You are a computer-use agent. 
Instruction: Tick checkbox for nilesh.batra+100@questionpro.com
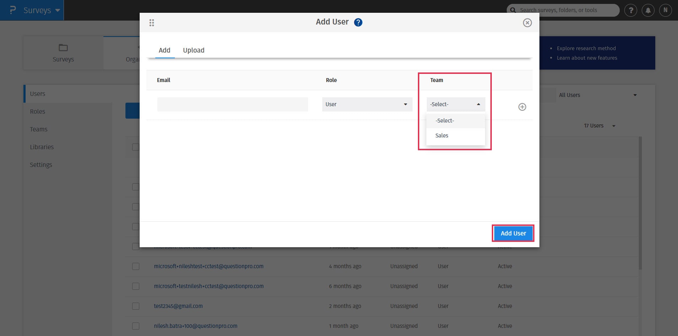click(136, 326)
